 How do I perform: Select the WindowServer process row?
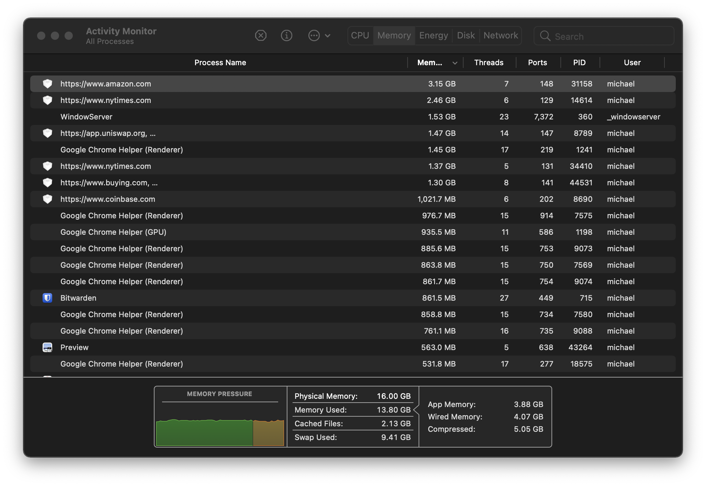[220, 117]
